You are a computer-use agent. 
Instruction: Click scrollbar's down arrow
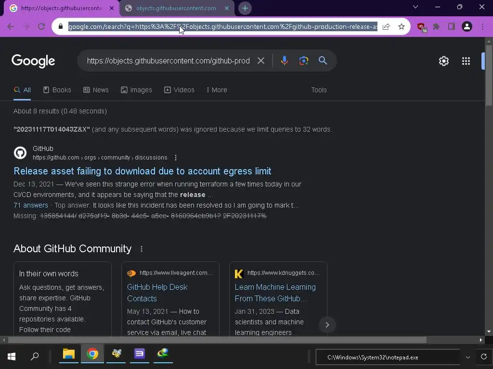coord(489,332)
